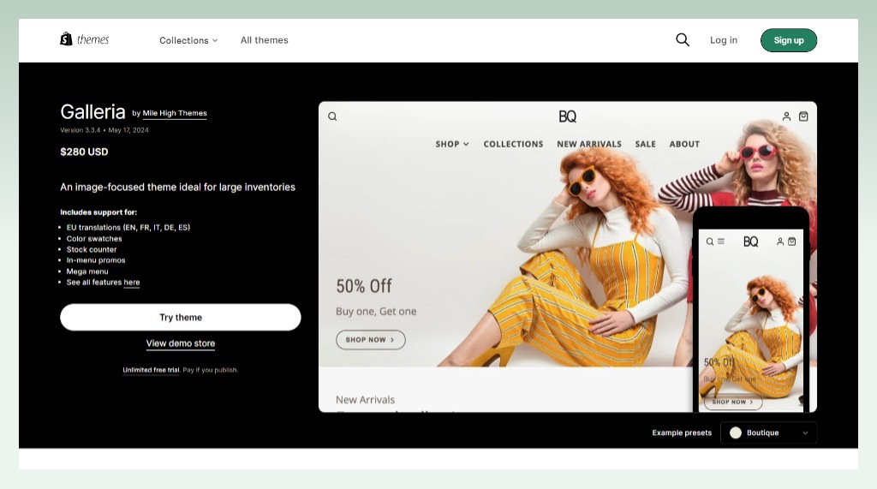This screenshot has height=489, width=877.
Task: Open the Boutique example presets dropdown
Action: coord(769,432)
